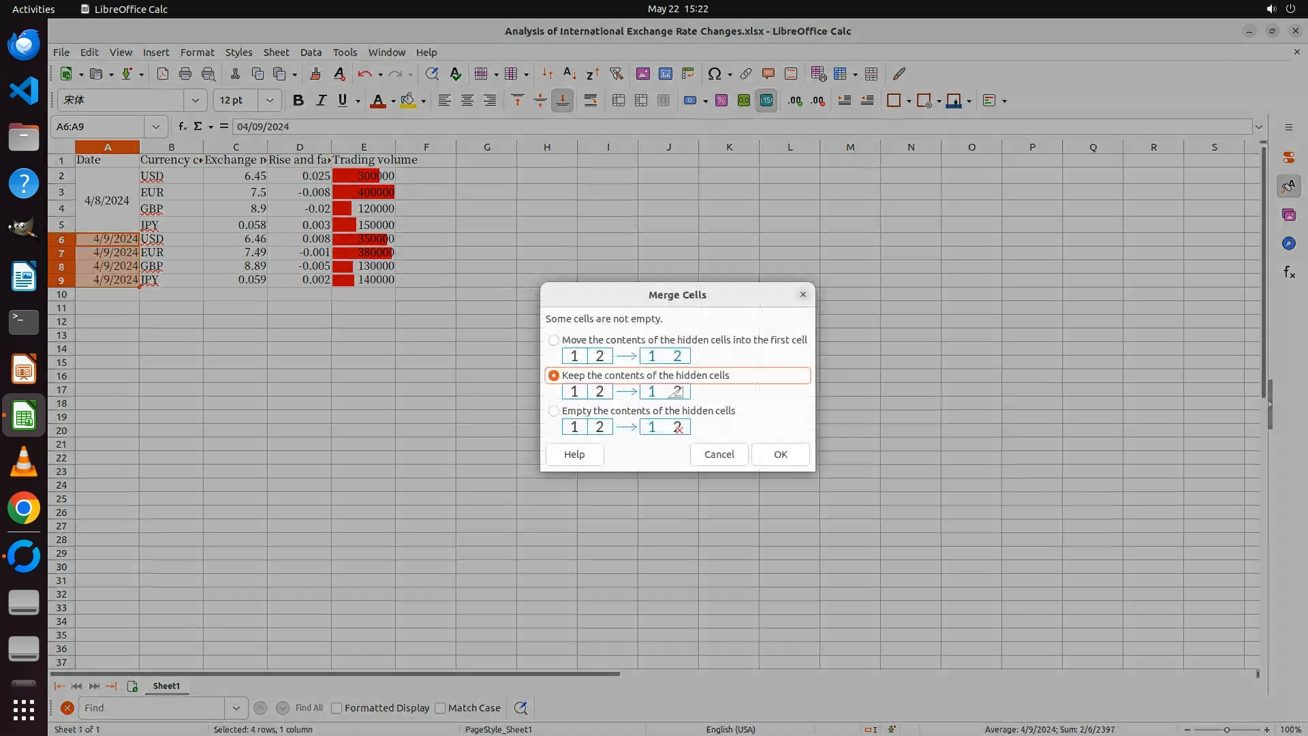Screen dimensions: 1308x736
Task: Open the Name Box dropdown arrow
Action: coord(156,127)
